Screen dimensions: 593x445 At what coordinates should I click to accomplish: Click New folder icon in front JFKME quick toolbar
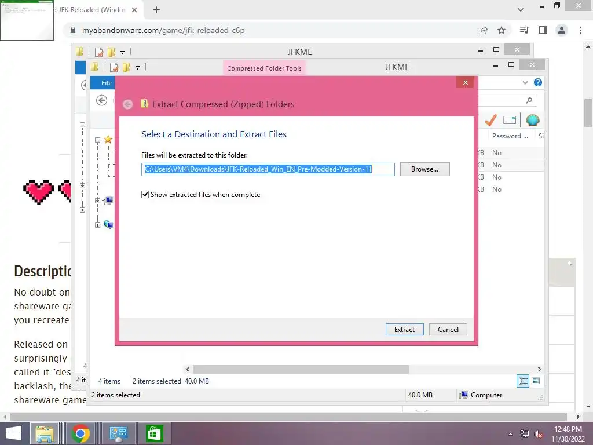pos(126,67)
